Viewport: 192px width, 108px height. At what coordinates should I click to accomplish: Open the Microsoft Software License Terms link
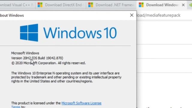pyautogui.click(x=81, y=103)
